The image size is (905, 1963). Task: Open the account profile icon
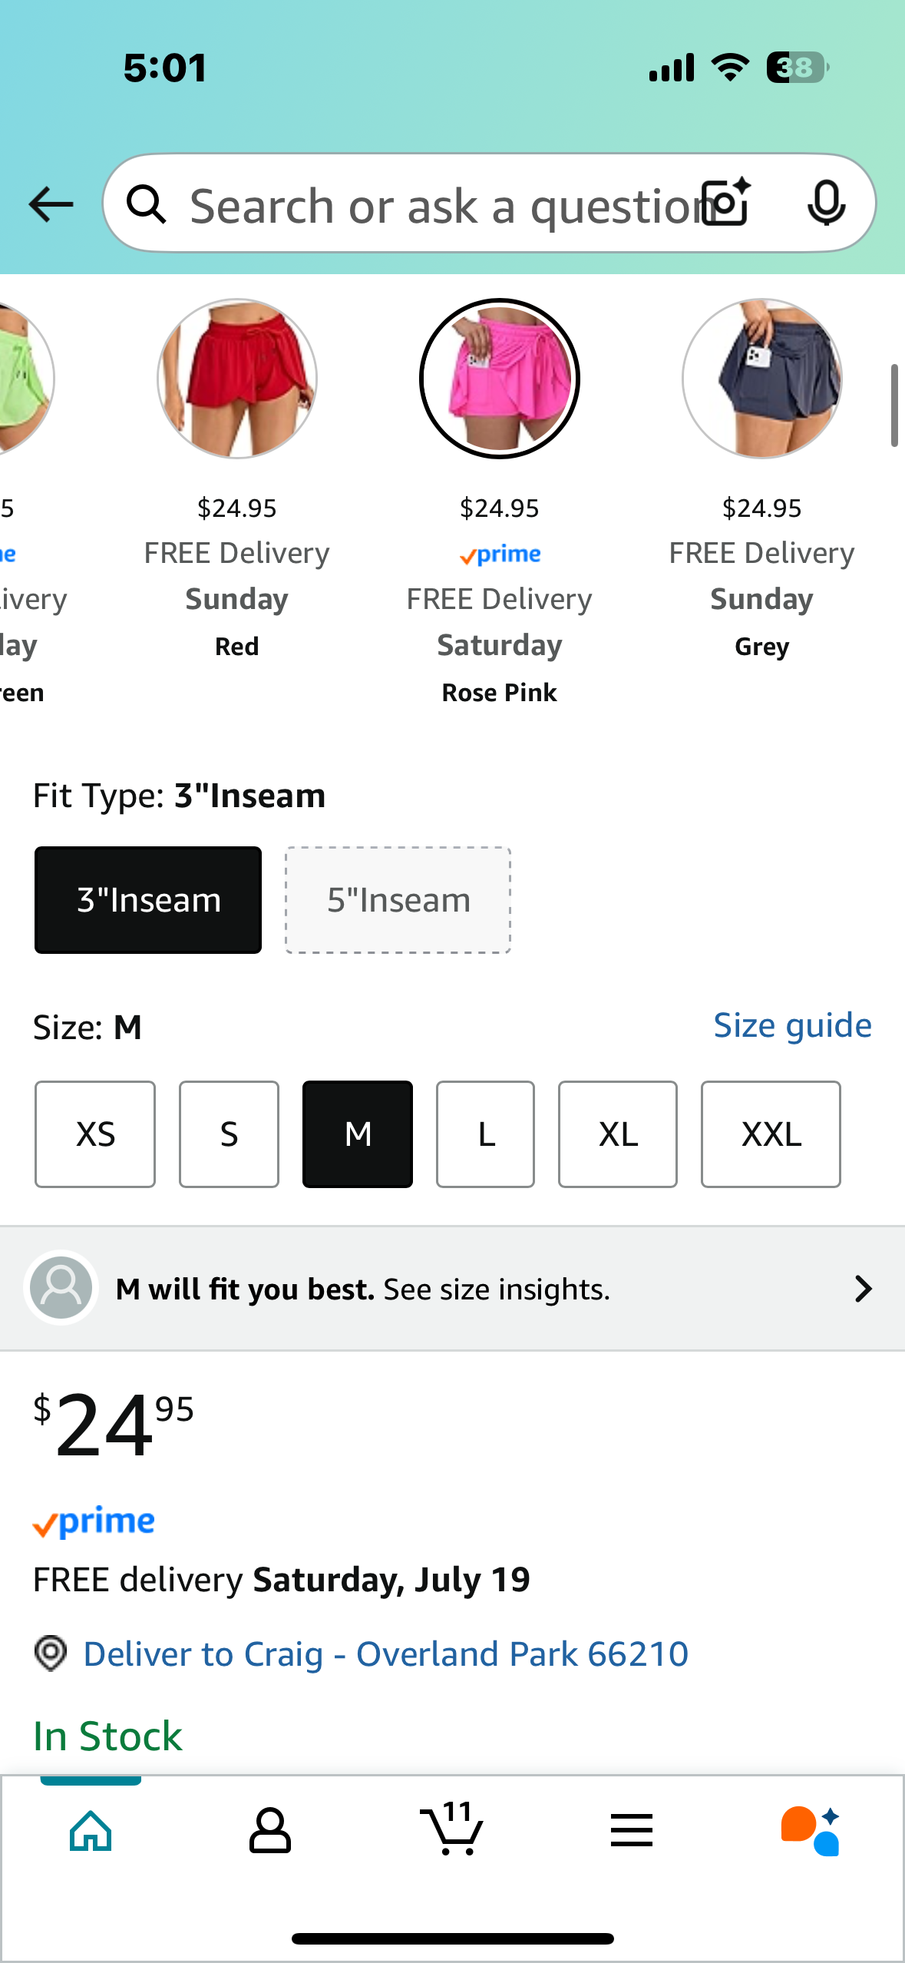[270, 1831]
